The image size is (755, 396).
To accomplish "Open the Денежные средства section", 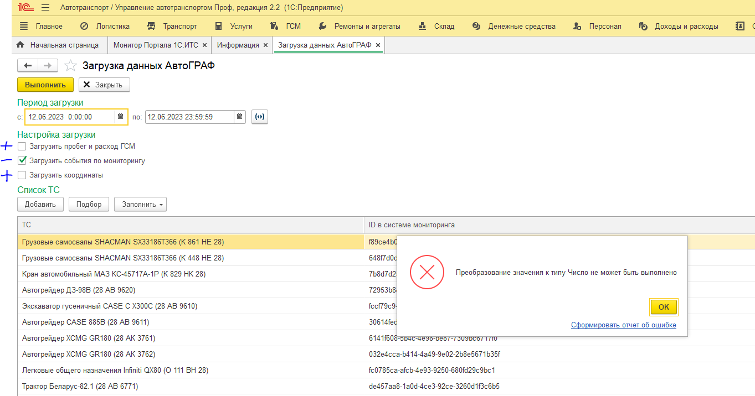I will coord(513,26).
